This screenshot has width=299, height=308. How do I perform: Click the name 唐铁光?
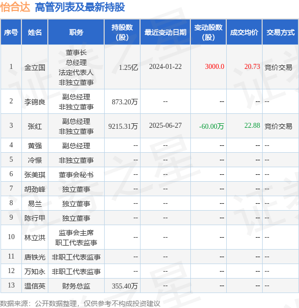pos(35,257)
